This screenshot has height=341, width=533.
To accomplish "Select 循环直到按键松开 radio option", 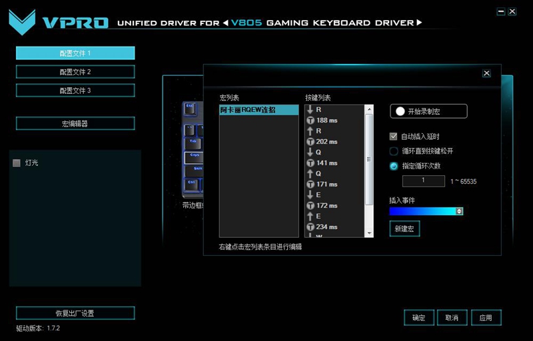I will coord(394,151).
